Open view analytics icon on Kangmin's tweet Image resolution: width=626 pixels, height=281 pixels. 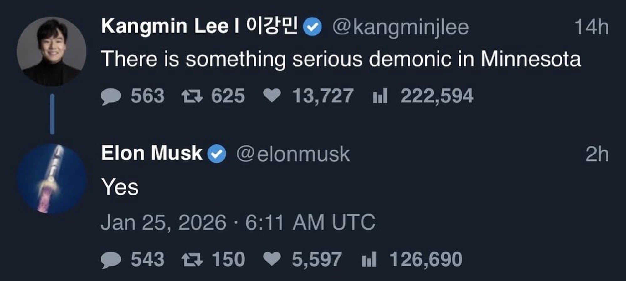[380, 96]
